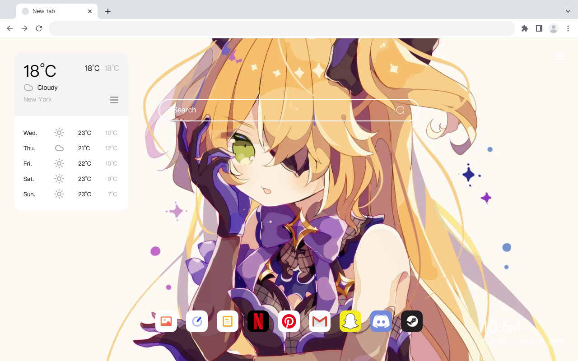Open the wallpaper gallery shortcut icon
This screenshot has height=361, width=578.
coord(166,321)
